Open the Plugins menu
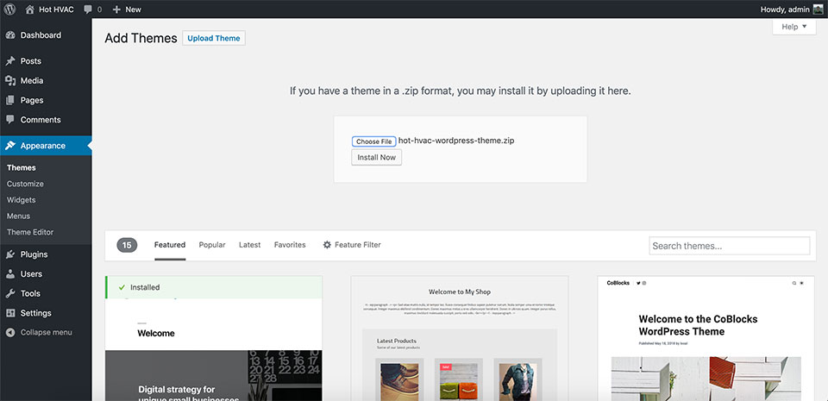Viewport: 828px width, 401px height. 46,254
